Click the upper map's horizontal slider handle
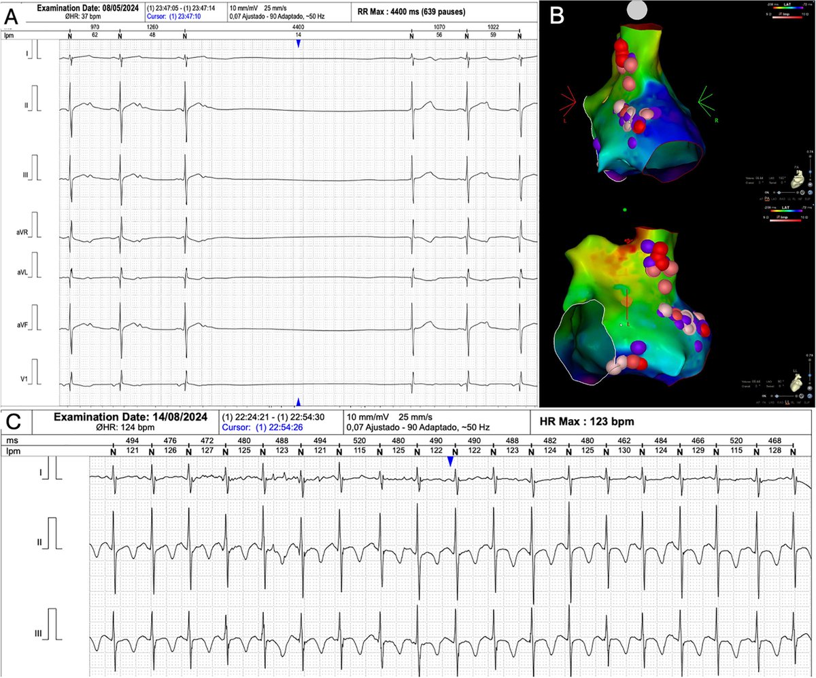This screenshot has height=678, width=816. tap(779, 193)
